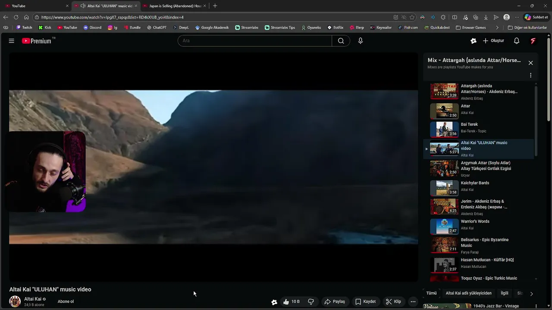This screenshot has height=310, width=552.
Task: Play Kaichylar Bards in playlist
Action: pyautogui.click(x=479, y=188)
